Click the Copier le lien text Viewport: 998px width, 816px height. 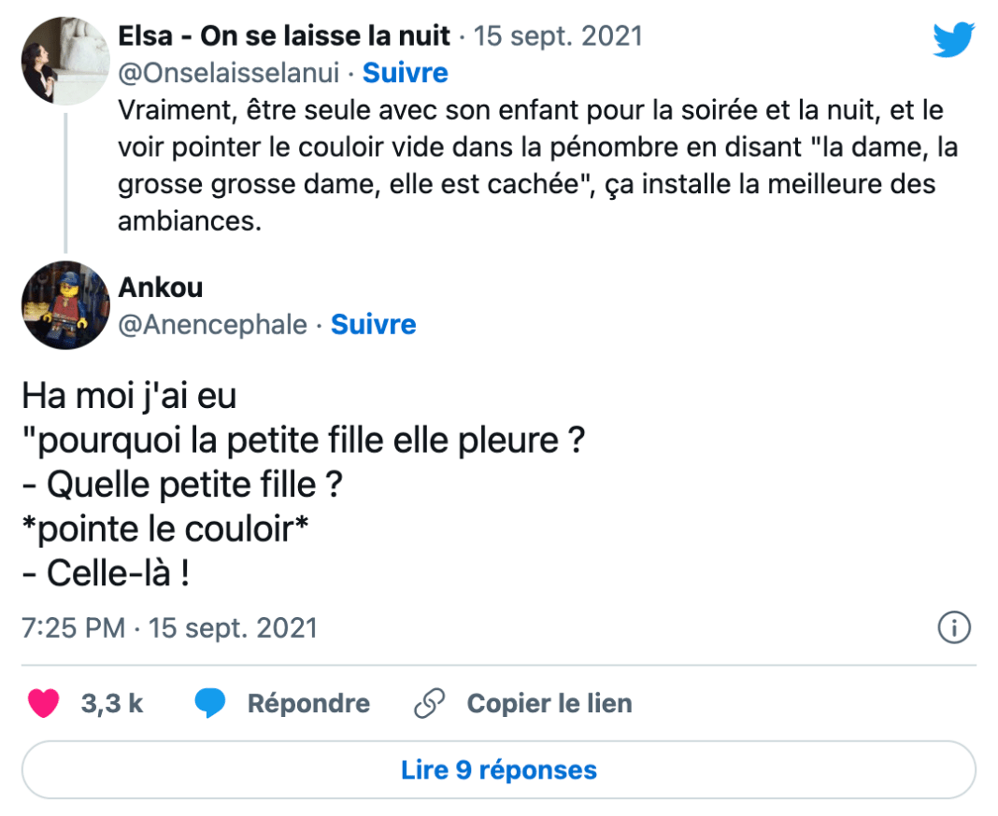[549, 703]
